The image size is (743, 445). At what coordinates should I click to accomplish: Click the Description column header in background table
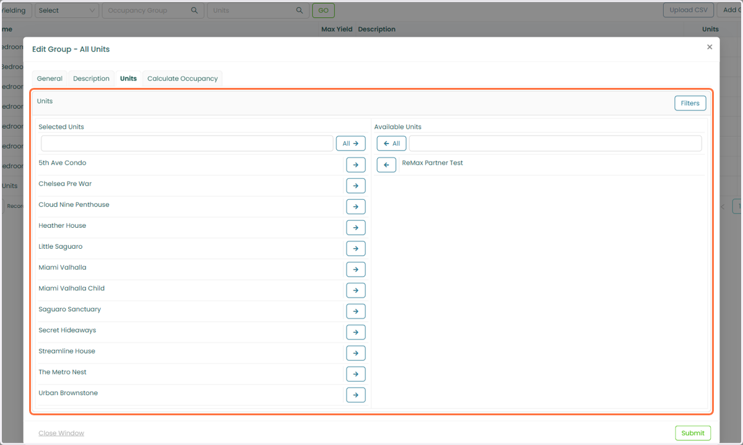click(376, 29)
